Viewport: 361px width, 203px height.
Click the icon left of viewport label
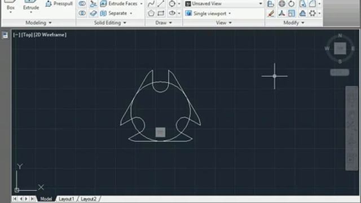click(5, 36)
